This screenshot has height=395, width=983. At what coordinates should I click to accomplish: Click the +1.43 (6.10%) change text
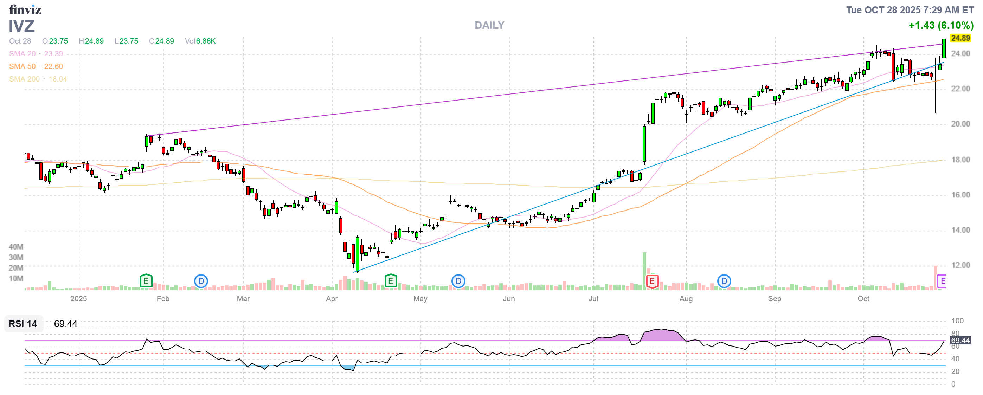point(941,26)
